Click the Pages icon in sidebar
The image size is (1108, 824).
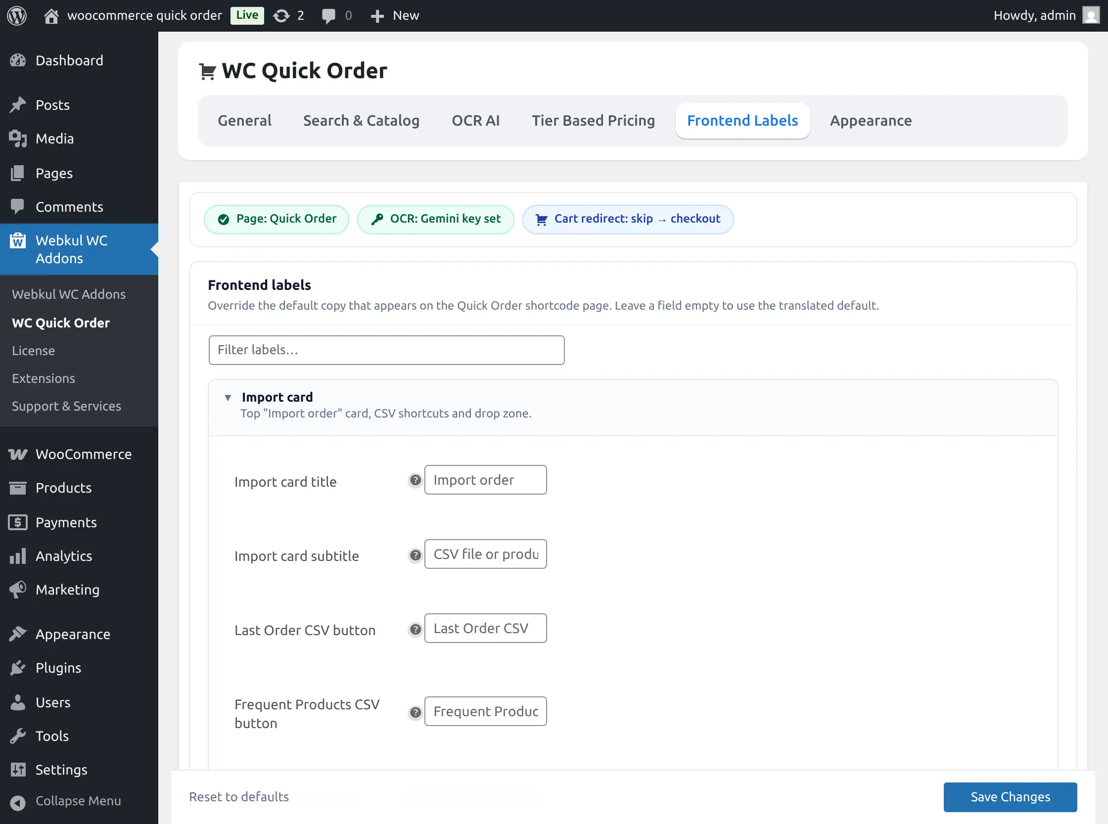point(17,173)
